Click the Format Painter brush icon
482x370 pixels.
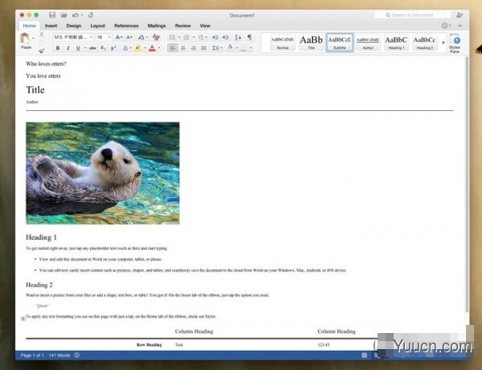point(41,50)
